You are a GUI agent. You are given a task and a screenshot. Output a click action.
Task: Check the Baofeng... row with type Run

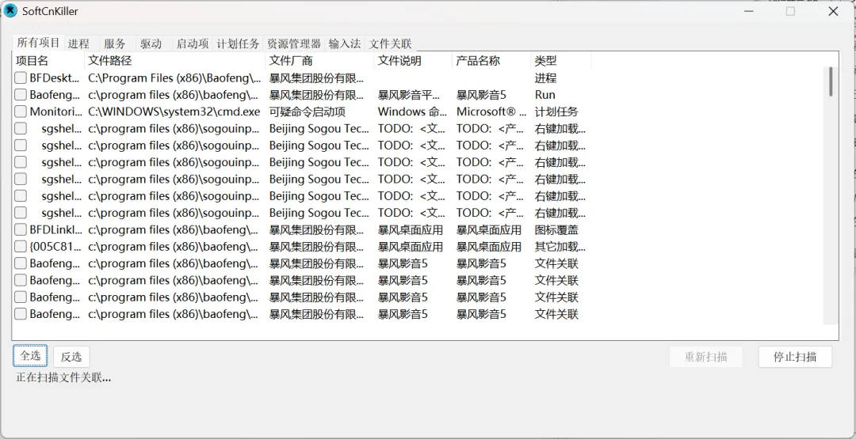tap(20, 95)
